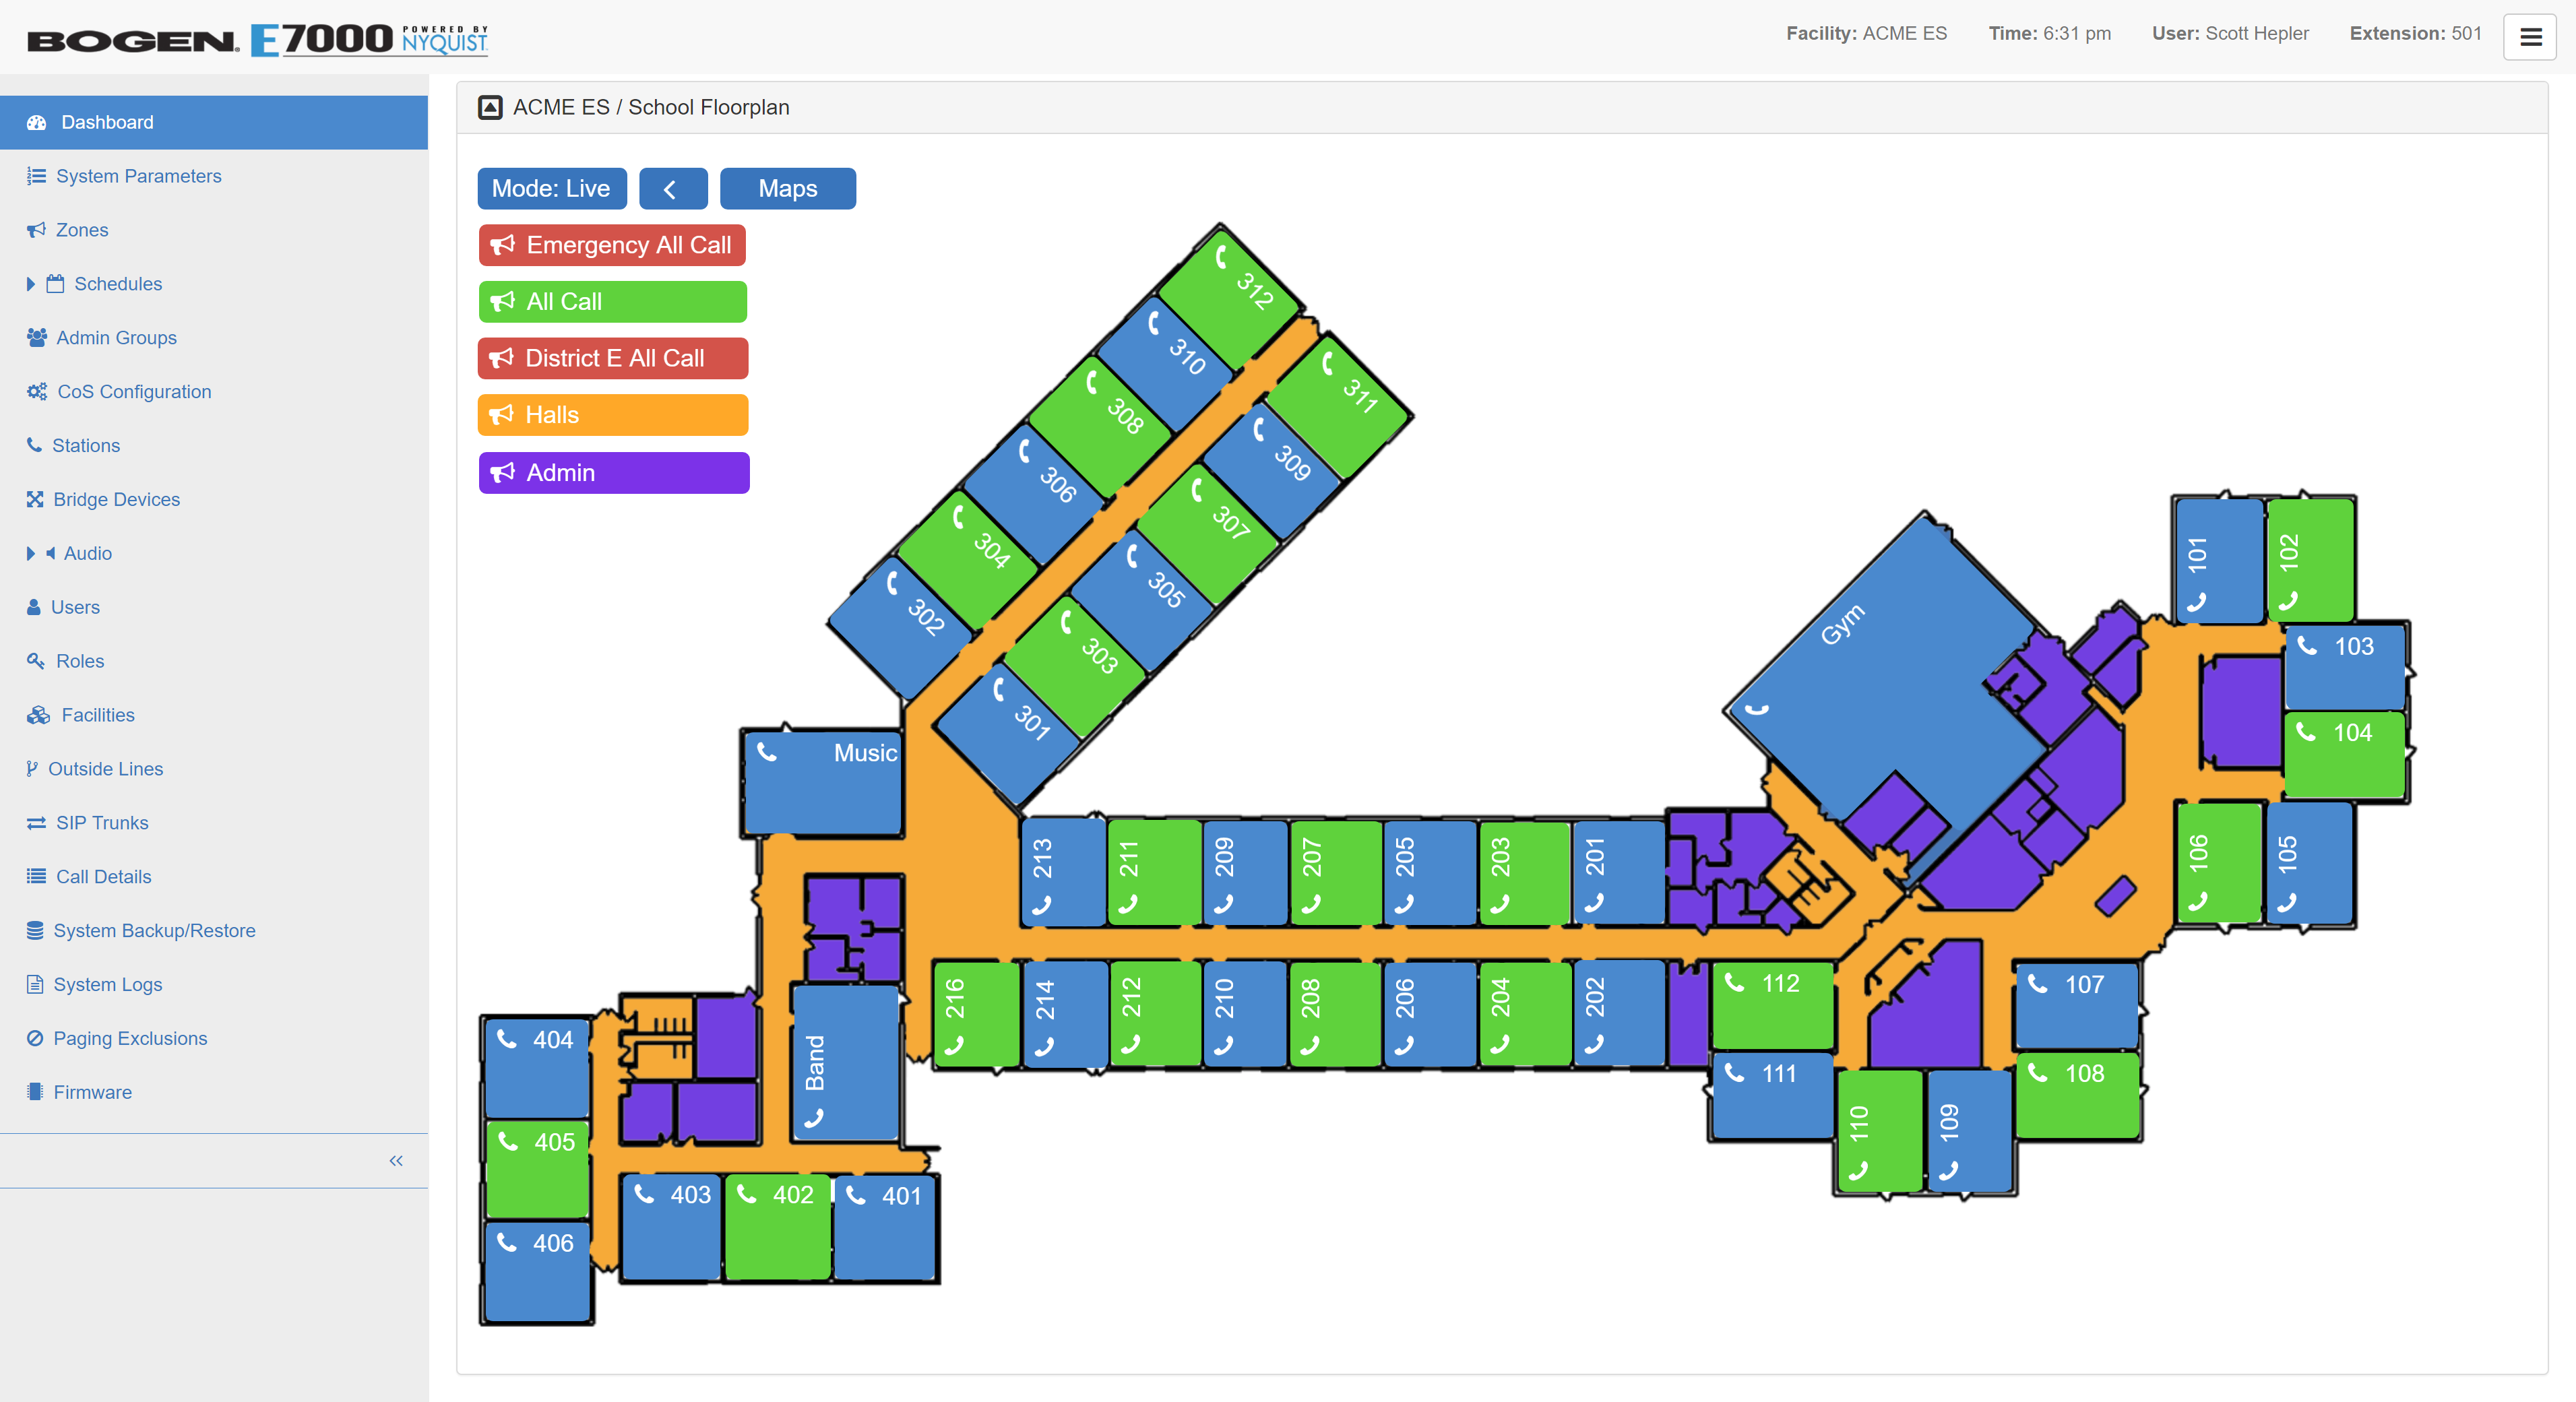Toggle the Mode: Live button
The image size is (2576, 1402).
coord(552,189)
